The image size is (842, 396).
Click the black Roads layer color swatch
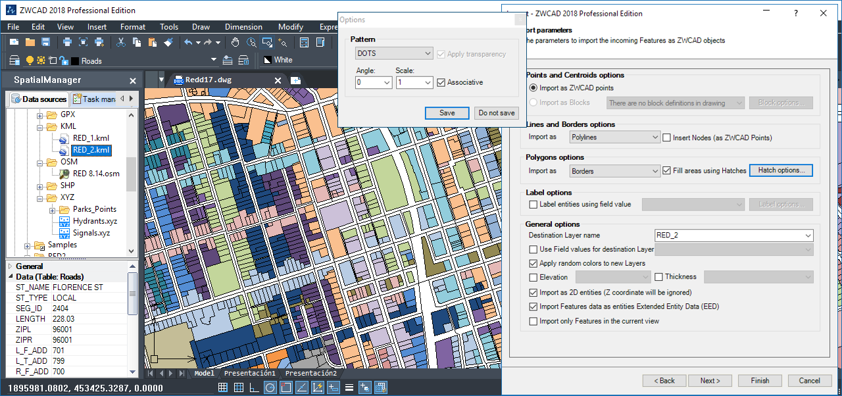[75, 61]
